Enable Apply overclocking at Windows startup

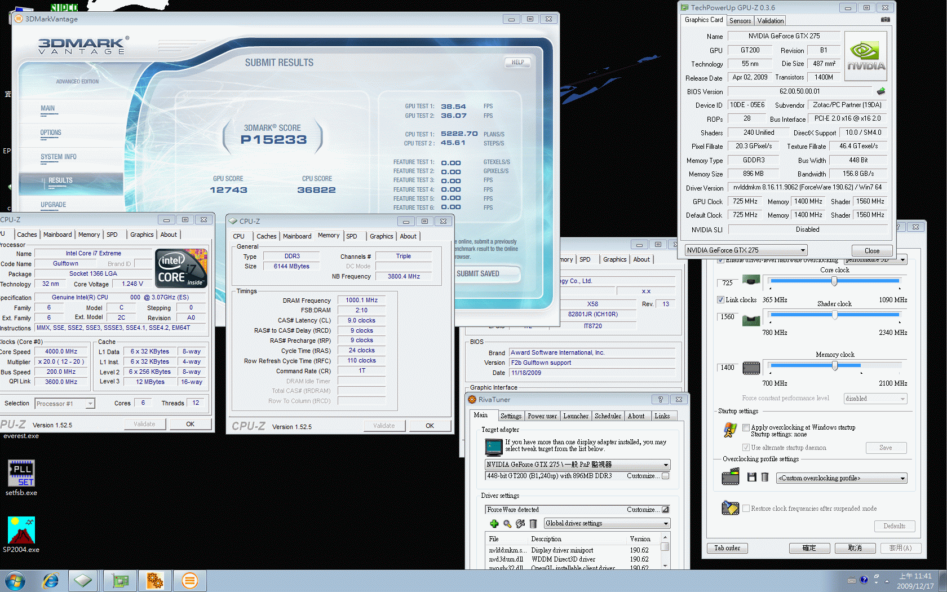pyautogui.click(x=746, y=427)
